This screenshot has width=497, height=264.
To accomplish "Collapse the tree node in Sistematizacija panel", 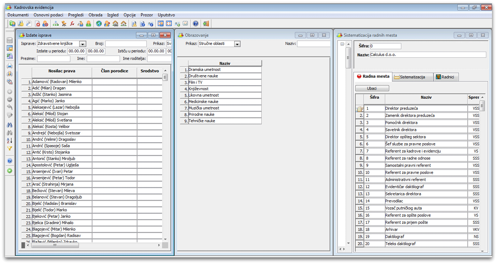I will click(342, 44).
